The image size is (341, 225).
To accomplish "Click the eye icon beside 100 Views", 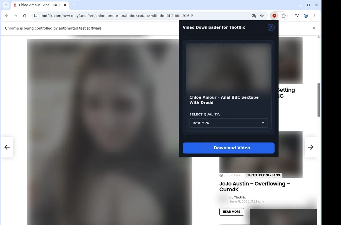I will 221,175.
